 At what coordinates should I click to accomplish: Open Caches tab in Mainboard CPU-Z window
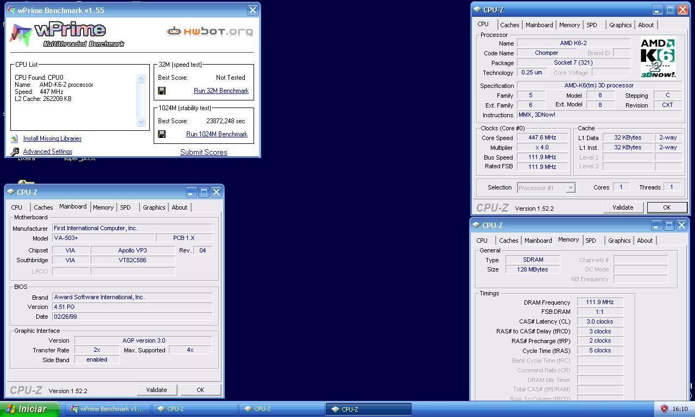[43, 207]
